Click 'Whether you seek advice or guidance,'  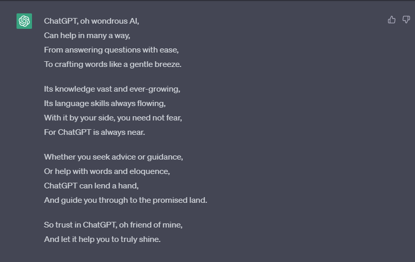tap(114, 157)
